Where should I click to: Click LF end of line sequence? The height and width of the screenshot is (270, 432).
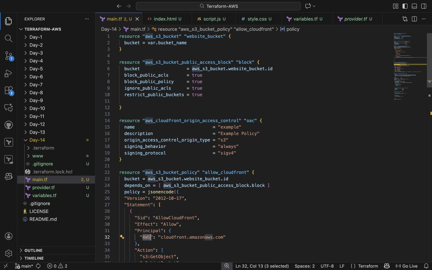[x=342, y=266]
